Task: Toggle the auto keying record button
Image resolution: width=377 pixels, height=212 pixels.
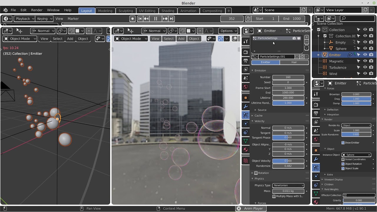Action: (133, 19)
